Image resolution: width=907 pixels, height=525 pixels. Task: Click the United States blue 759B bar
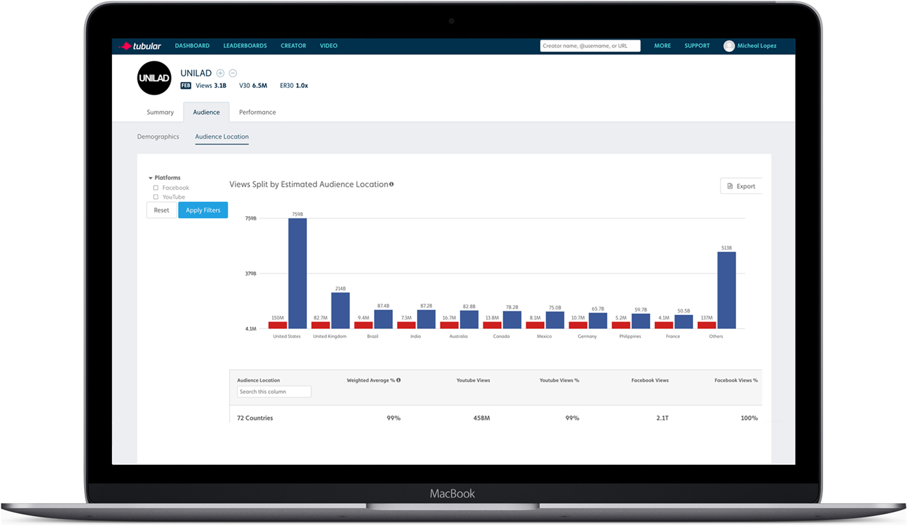point(297,274)
